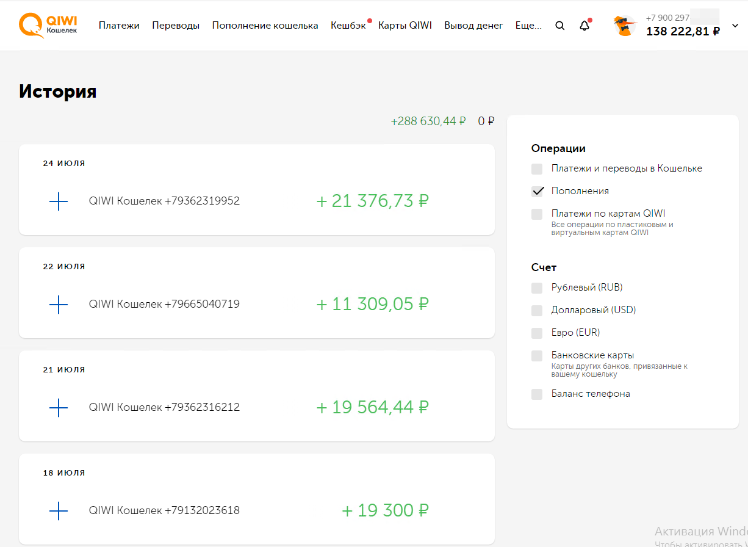
Task: Click wallet balance 138 222,81 ₽
Action: tap(683, 31)
